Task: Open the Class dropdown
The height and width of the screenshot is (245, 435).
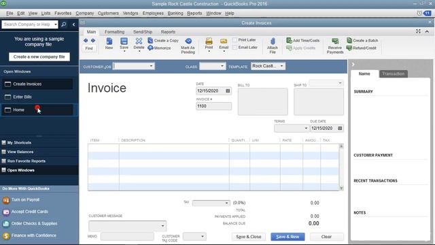Action: click(x=222, y=66)
